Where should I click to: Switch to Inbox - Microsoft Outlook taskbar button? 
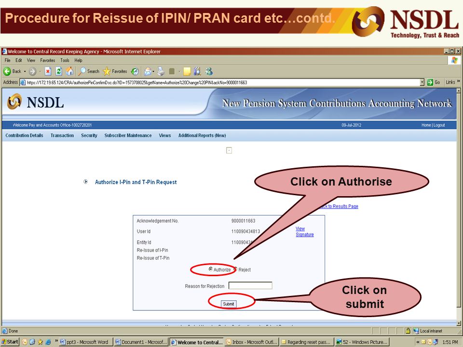tap(252, 342)
